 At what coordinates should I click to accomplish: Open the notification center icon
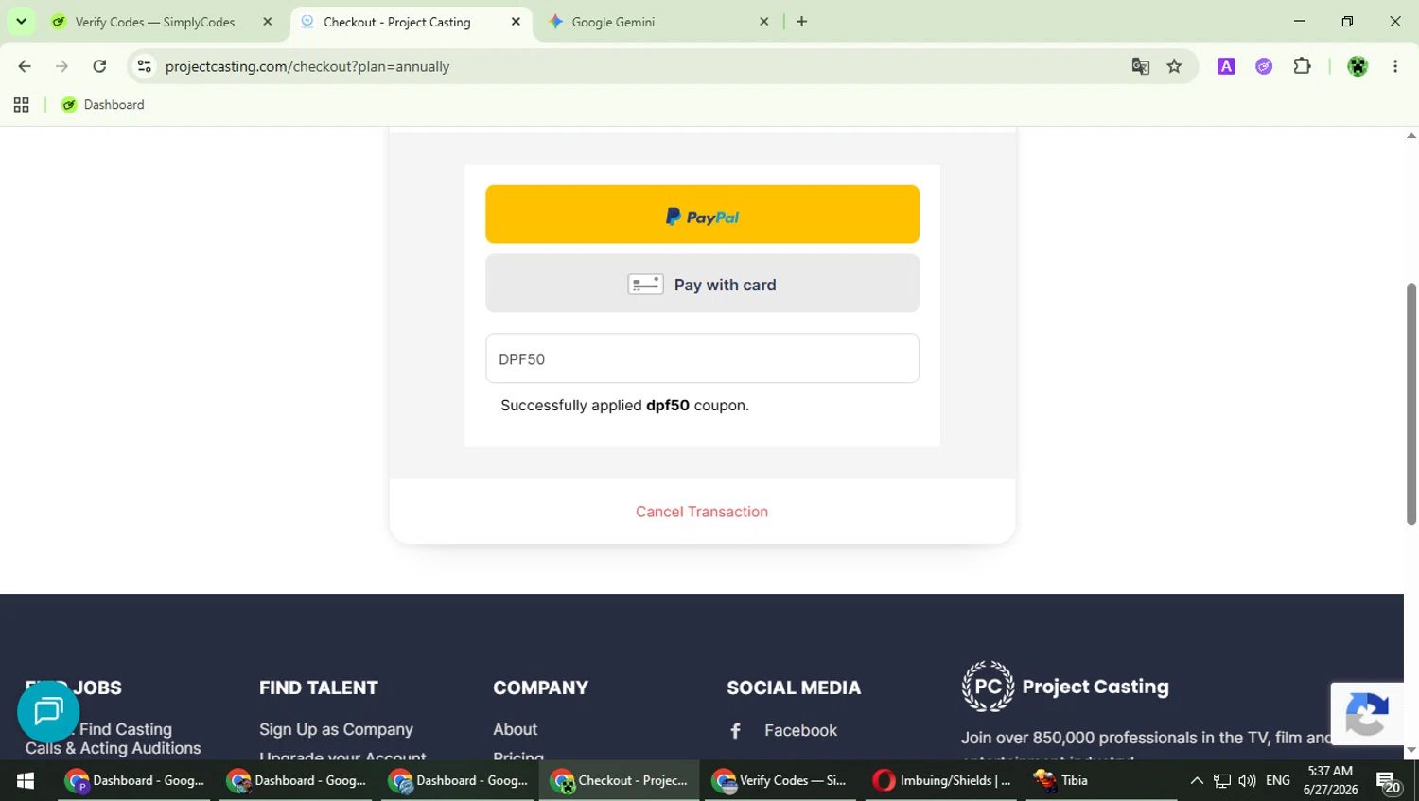click(x=1389, y=782)
